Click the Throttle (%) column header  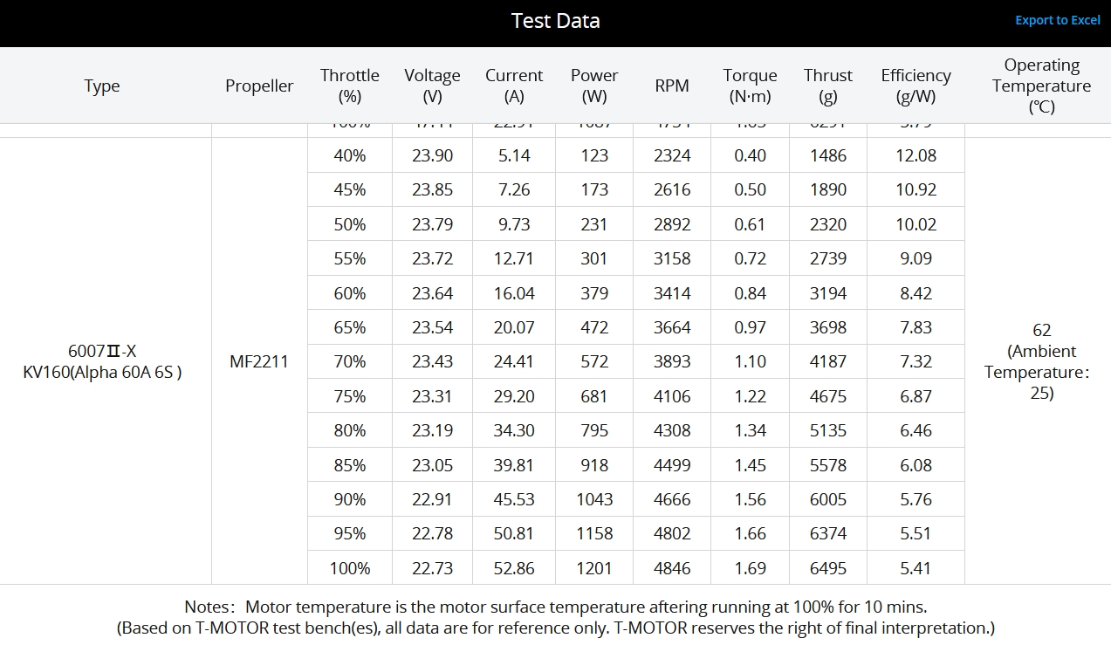point(349,86)
